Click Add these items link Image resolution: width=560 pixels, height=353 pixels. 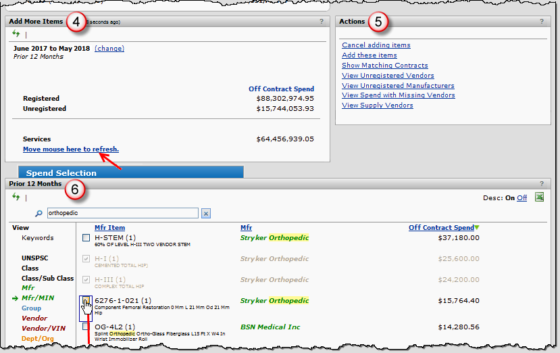click(369, 55)
